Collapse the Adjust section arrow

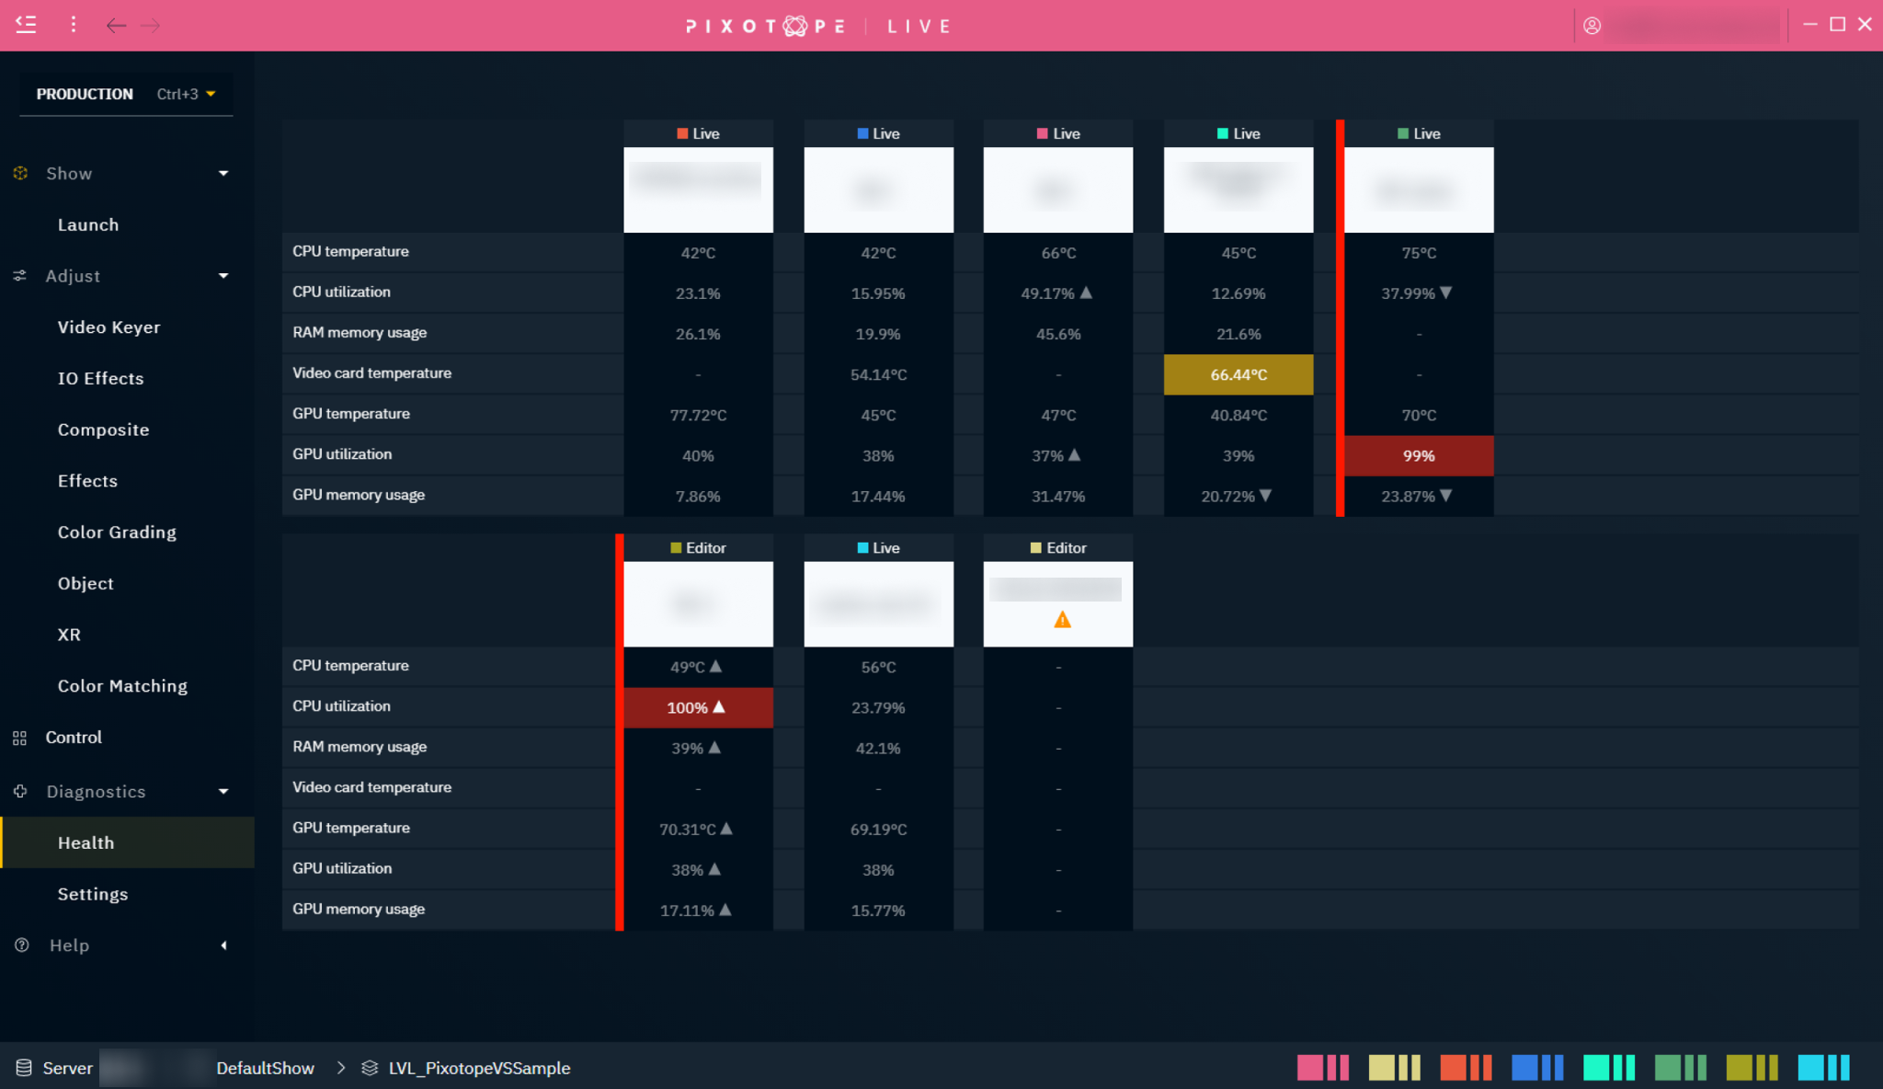click(223, 276)
